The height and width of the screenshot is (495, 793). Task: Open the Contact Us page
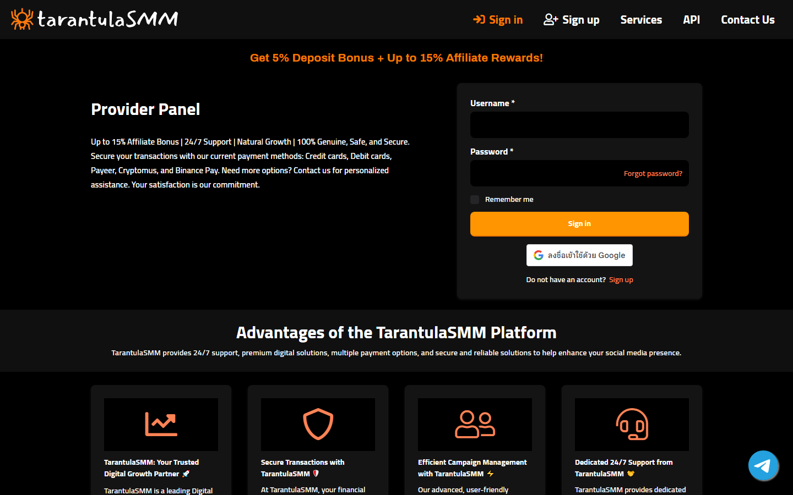(x=748, y=19)
